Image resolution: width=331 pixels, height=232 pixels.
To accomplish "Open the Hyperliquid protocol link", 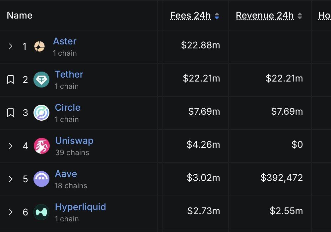I will click(x=80, y=207).
